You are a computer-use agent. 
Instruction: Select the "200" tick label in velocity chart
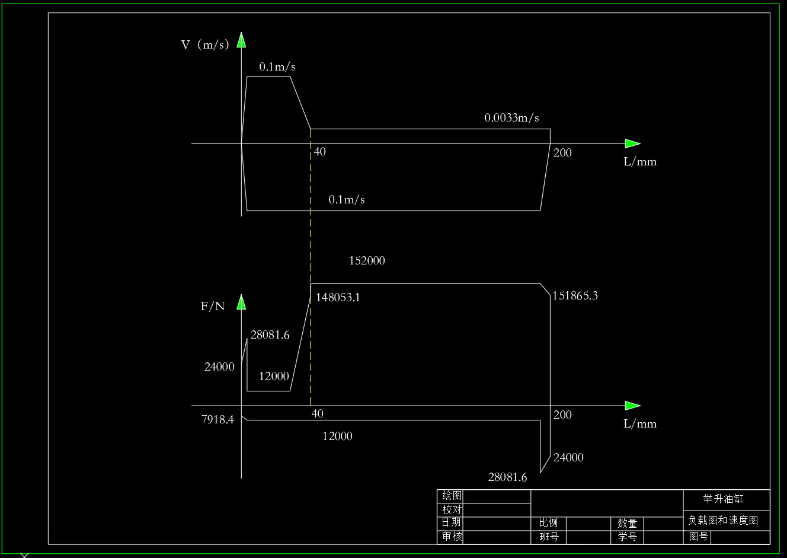click(562, 153)
